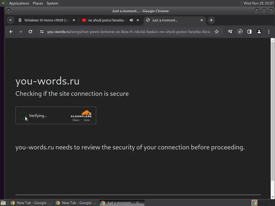Reload the you-words.ru page
The image size is (275, 206).
[30, 32]
